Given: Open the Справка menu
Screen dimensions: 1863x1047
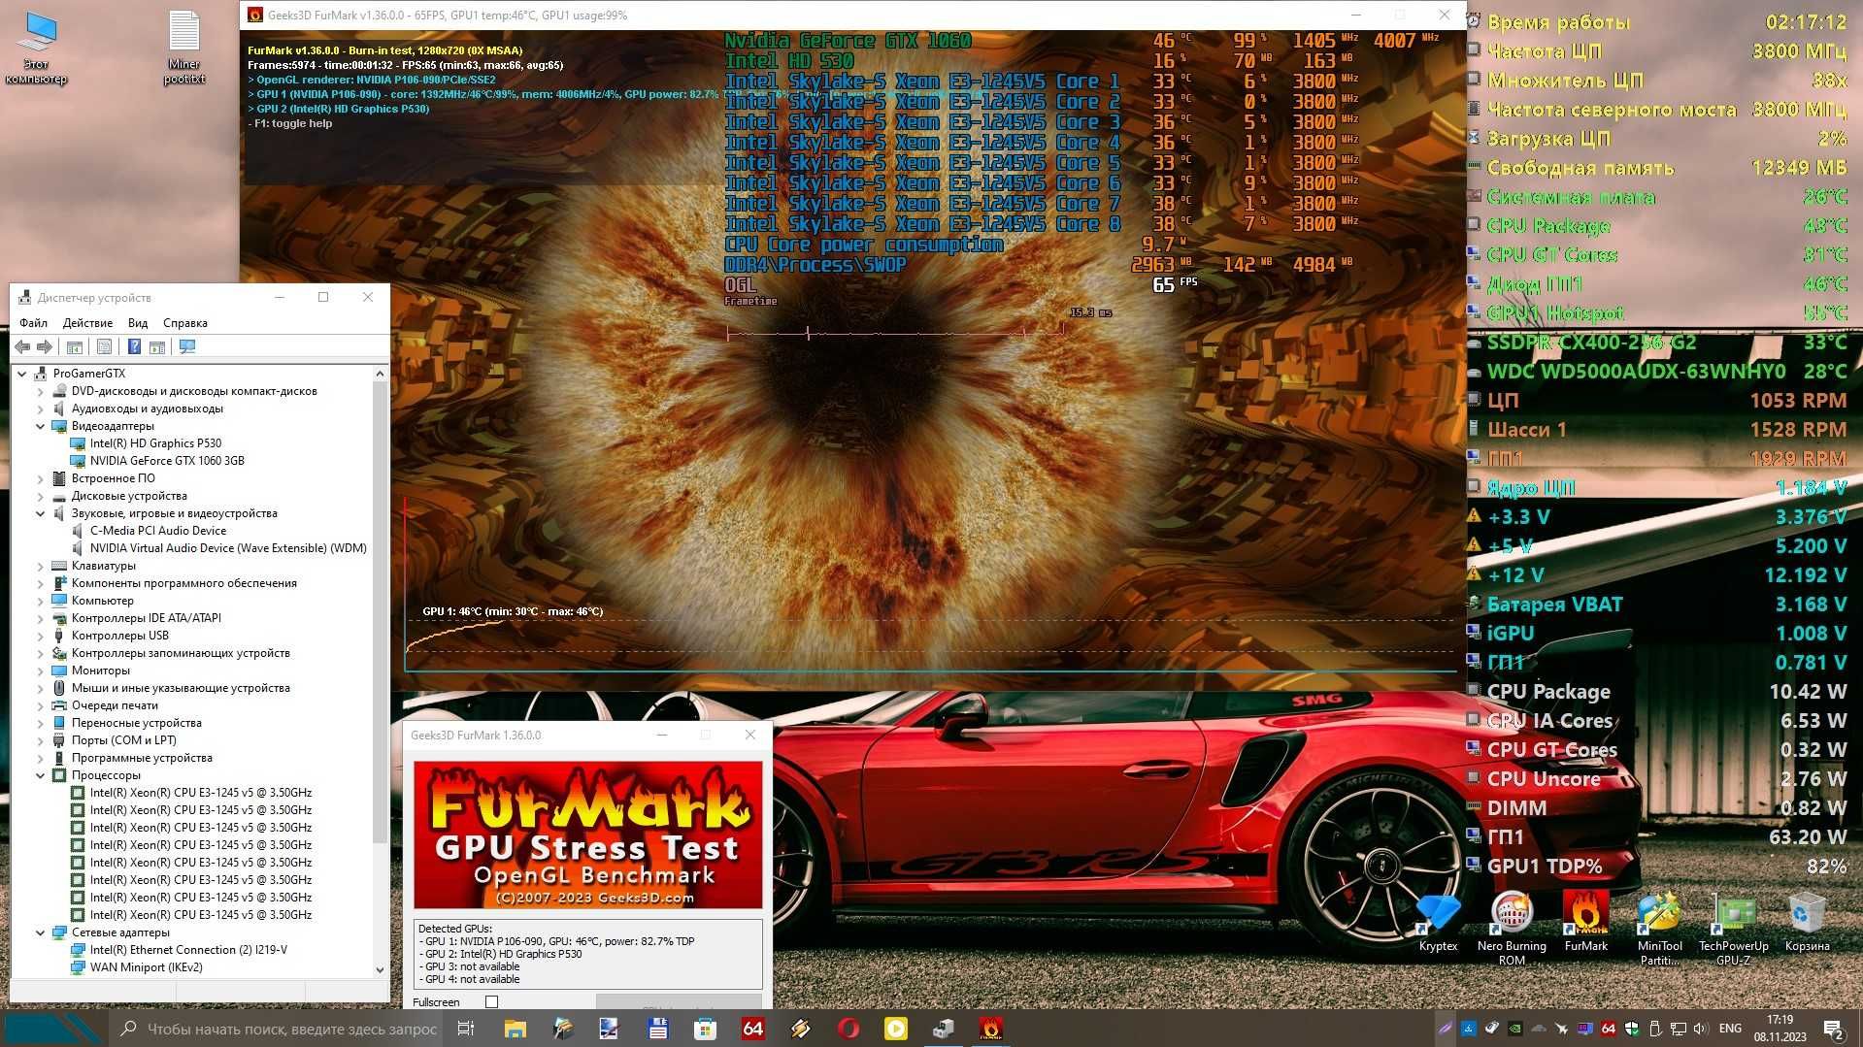Looking at the screenshot, I should (184, 323).
